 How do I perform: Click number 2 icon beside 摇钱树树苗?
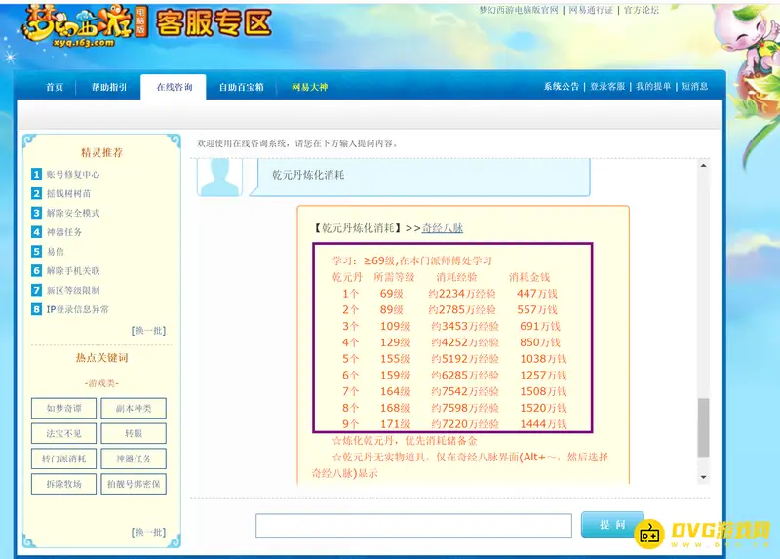[36, 193]
